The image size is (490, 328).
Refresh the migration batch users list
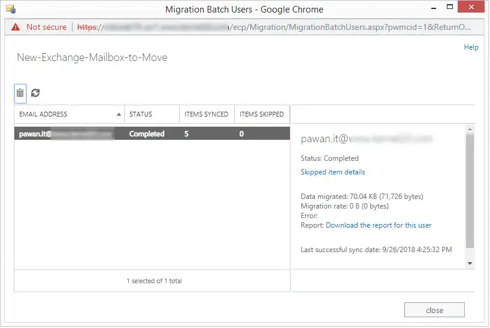35,93
